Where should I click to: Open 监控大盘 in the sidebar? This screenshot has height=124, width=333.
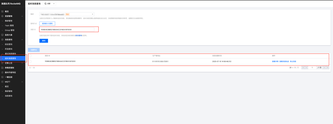pos(9,35)
